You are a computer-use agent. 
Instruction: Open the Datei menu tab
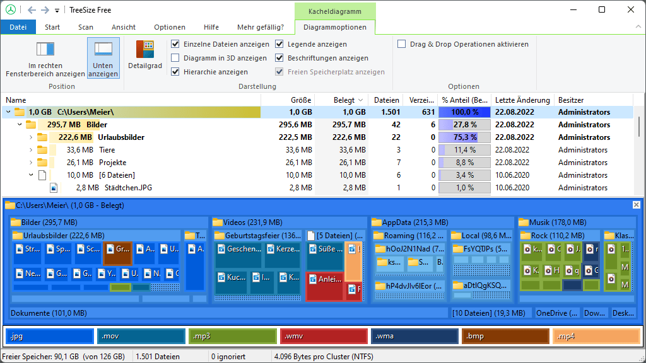coord(18,27)
